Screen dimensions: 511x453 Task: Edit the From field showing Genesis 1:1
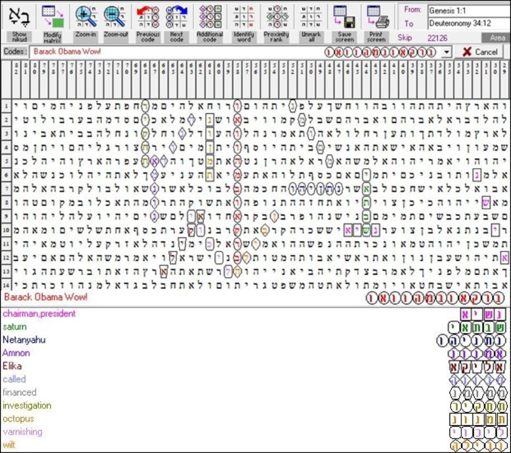point(469,11)
